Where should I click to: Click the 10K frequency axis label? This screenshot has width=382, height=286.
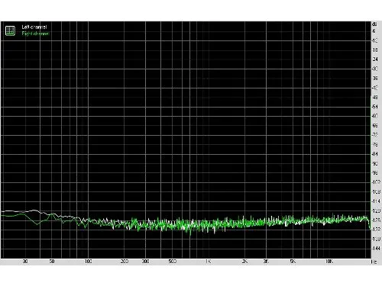[x=329, y=262]
